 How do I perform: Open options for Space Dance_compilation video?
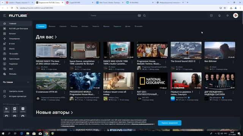[98, 62]
